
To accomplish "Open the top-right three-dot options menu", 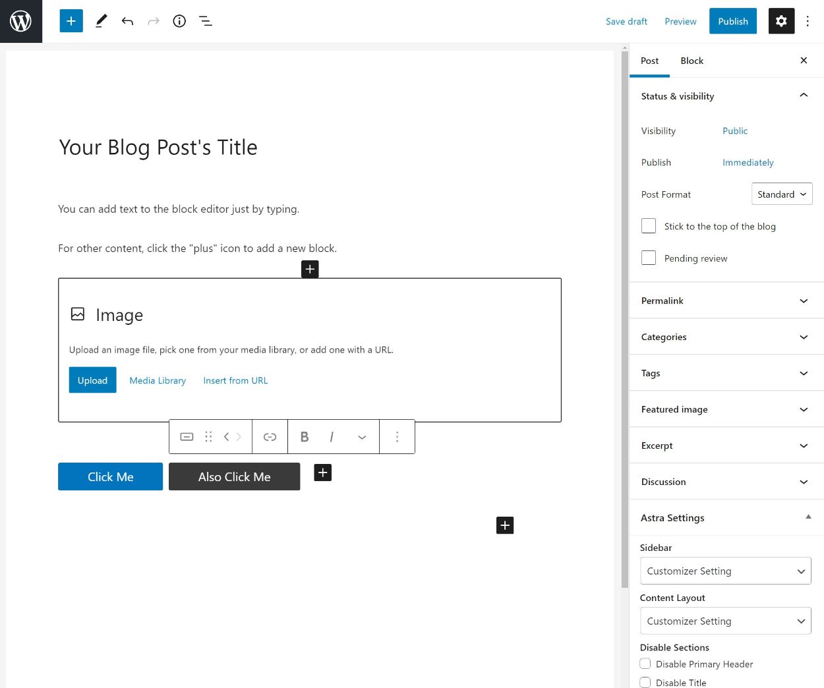I will [808, 21].
